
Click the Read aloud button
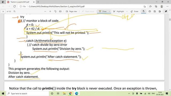[x=88, y=11]
